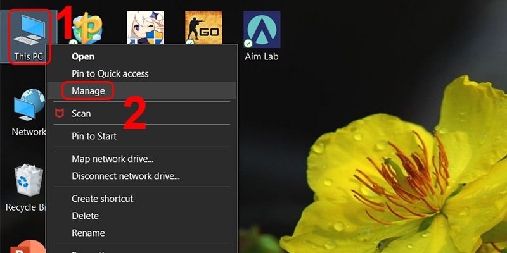
Task: Choose Pin to Start
Action: click(94, 136)
